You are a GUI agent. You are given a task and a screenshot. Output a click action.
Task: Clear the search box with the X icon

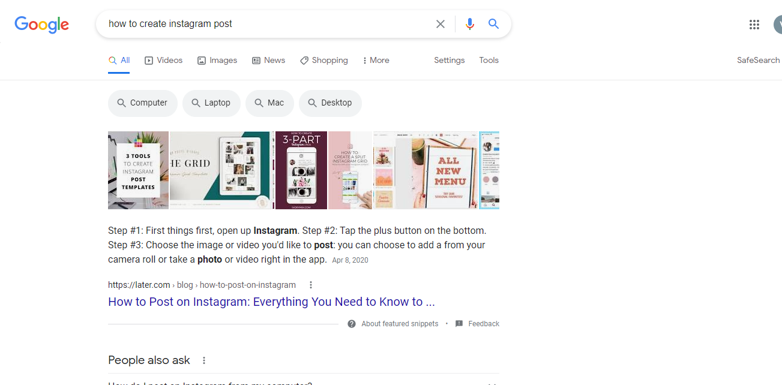441,24
